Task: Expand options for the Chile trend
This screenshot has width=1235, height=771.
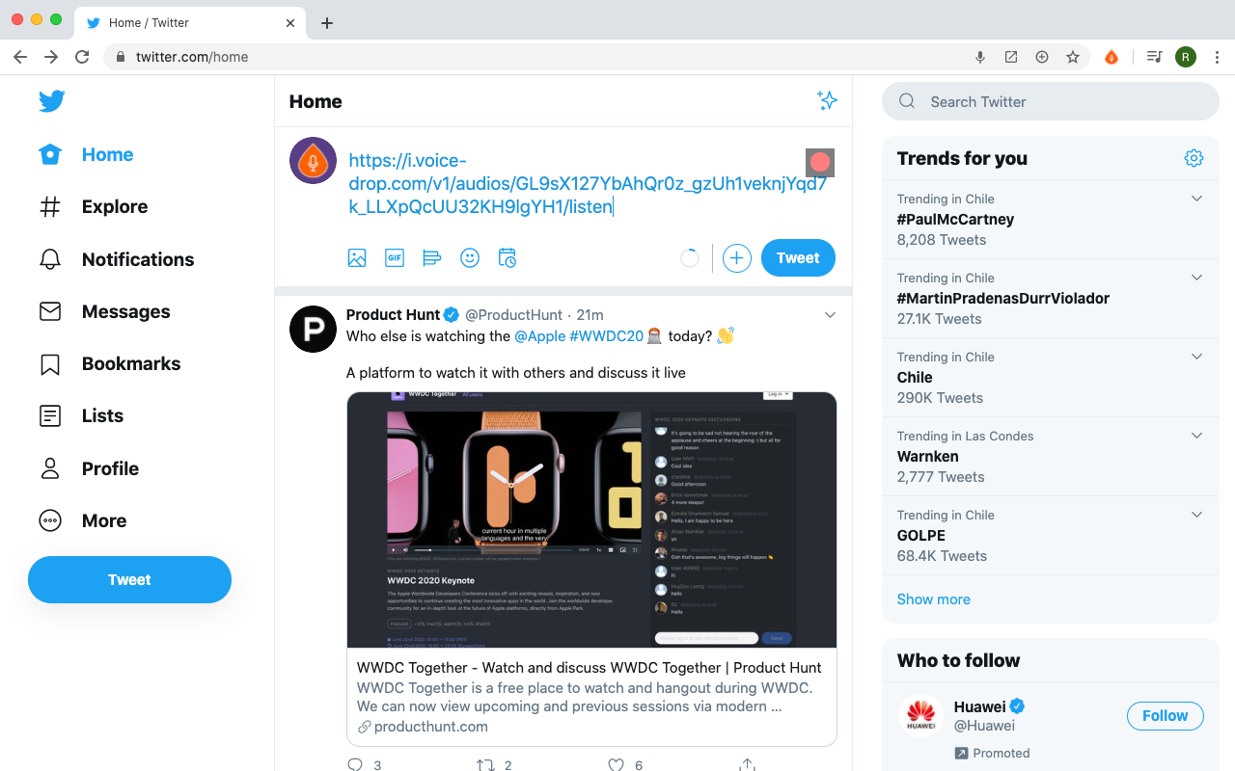Action: tap(1196, 357)
